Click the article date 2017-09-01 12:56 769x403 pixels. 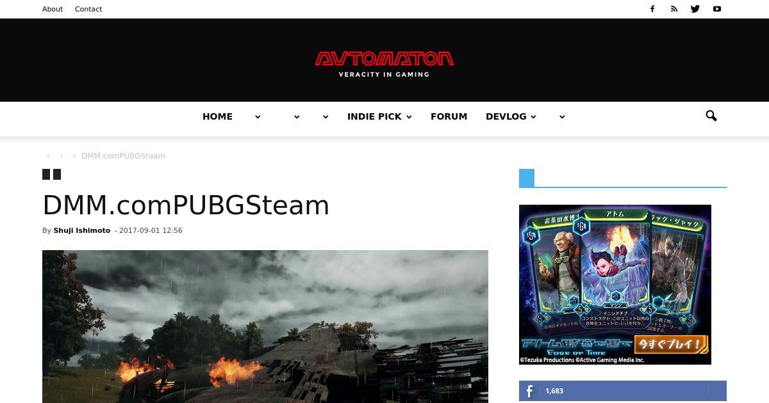click(x=151, y=230)
